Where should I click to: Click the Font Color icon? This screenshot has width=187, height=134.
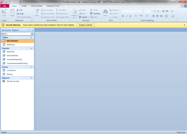pyautogui.click(x=136, y=16)
